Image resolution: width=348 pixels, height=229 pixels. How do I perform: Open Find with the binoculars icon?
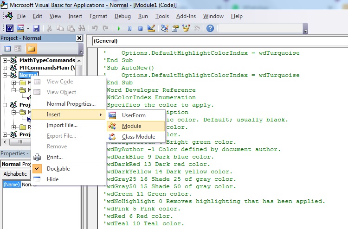(81, 28)
